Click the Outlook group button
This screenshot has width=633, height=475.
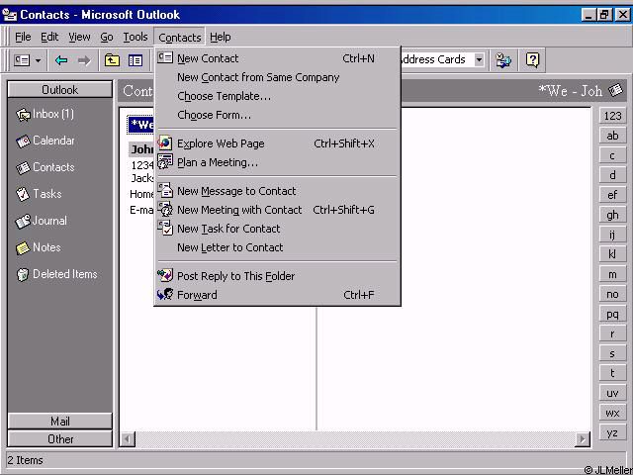[x=59, y=89]
